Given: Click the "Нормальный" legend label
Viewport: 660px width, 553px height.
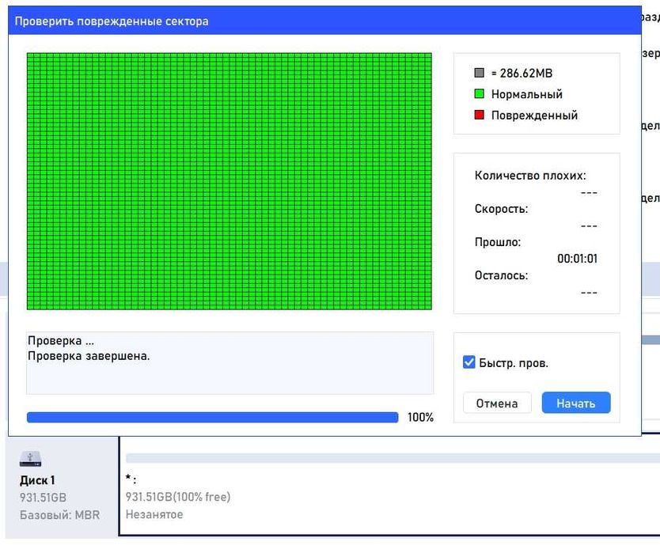Looking at the screenshot, I should [x=526, y=94].
